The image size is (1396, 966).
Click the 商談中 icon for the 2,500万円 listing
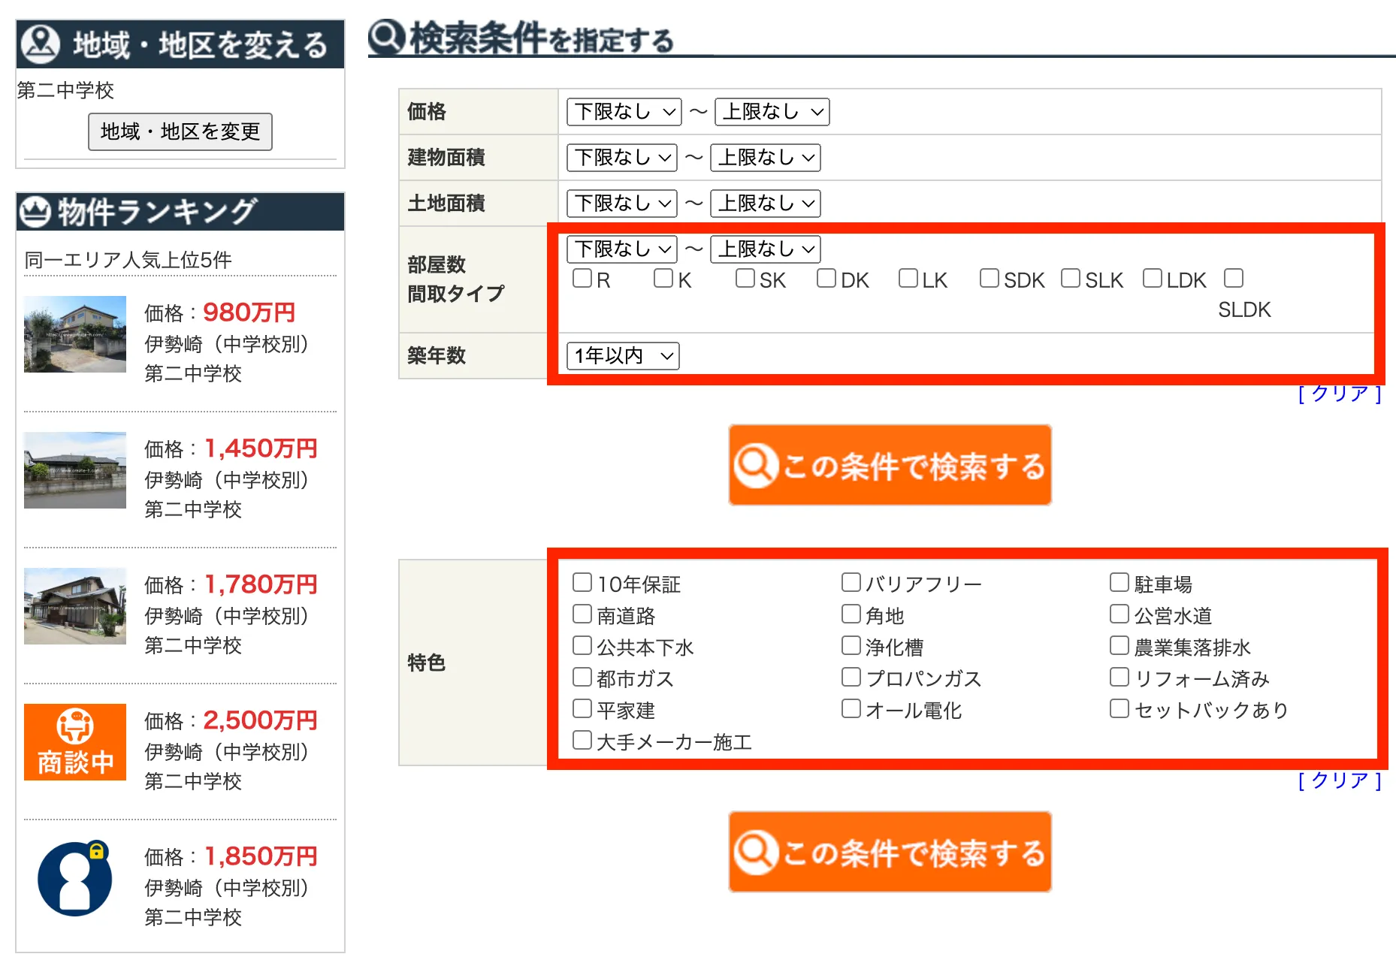(x=74, y=743)
